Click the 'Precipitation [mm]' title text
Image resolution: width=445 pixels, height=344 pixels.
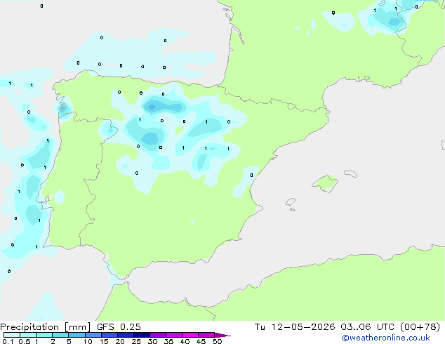pos(45,327)
